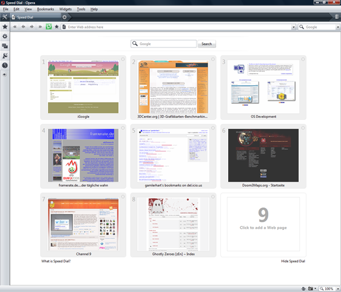341x292 pixels.
Task: Remove iGoogle entry with its close icon
Action: coord(123,59)
